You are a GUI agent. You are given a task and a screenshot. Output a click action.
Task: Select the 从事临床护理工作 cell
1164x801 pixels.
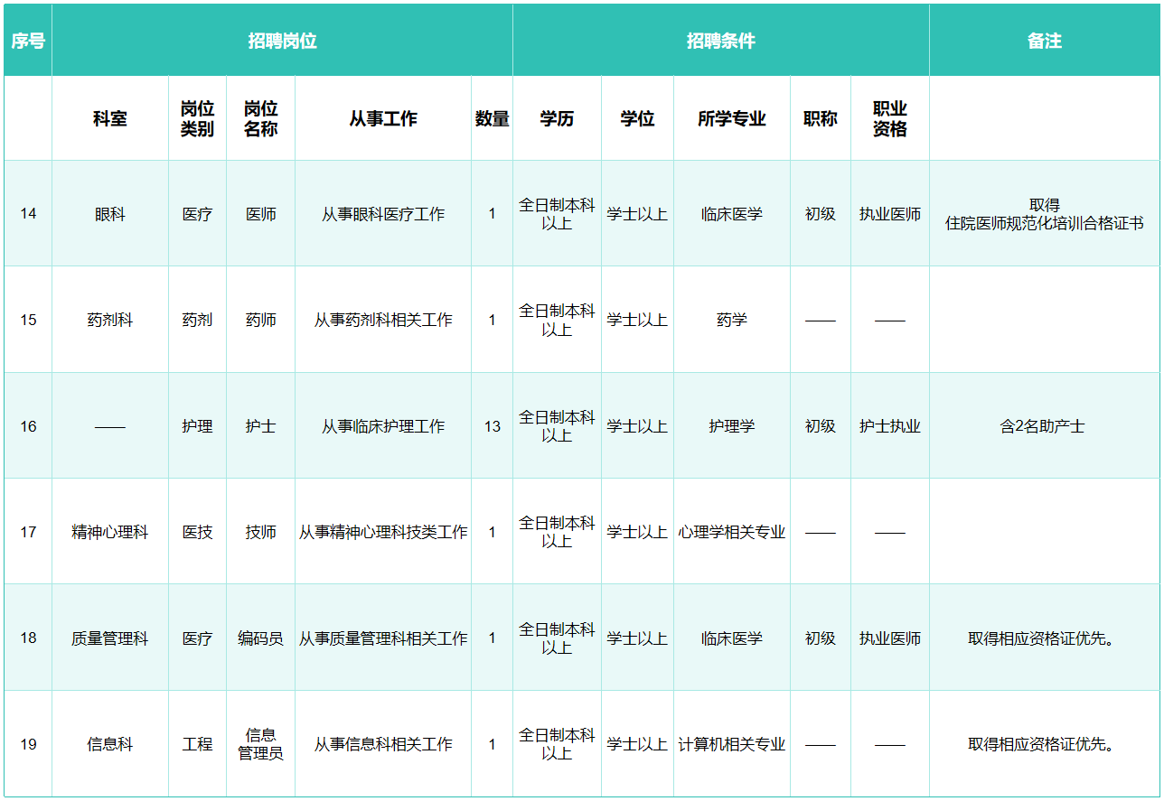coord(383,426)
